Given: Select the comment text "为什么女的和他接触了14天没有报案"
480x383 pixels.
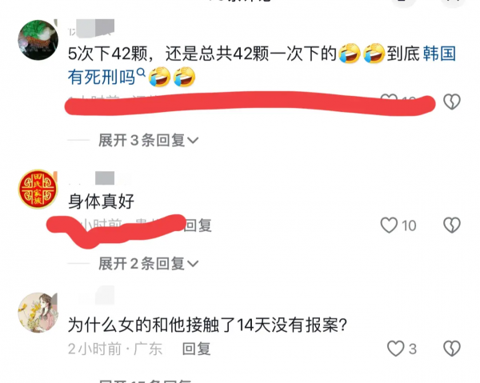Looking at the screenshot, I should [207, 325].
